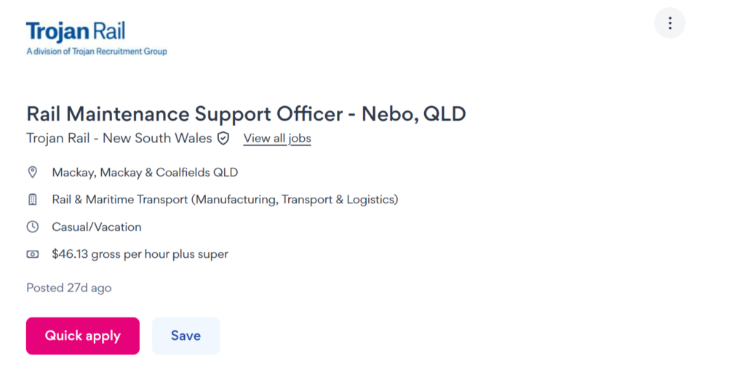Click the verified shield icon beside company name
This screenshot has height=369, width=745.
click(x=223, y=138)
